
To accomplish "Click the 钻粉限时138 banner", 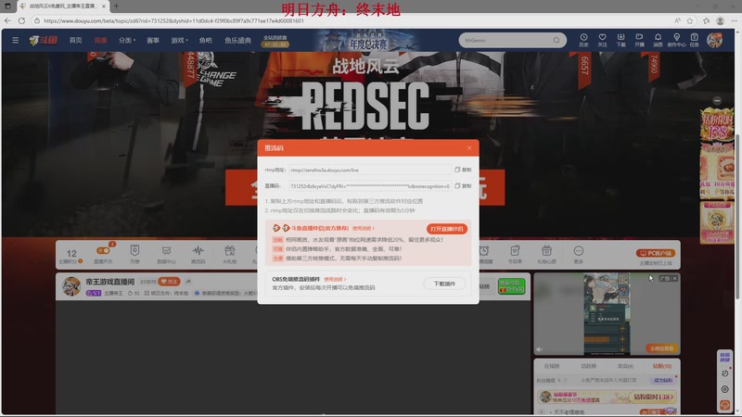I will pyautogui.click(x=608, y=397).
